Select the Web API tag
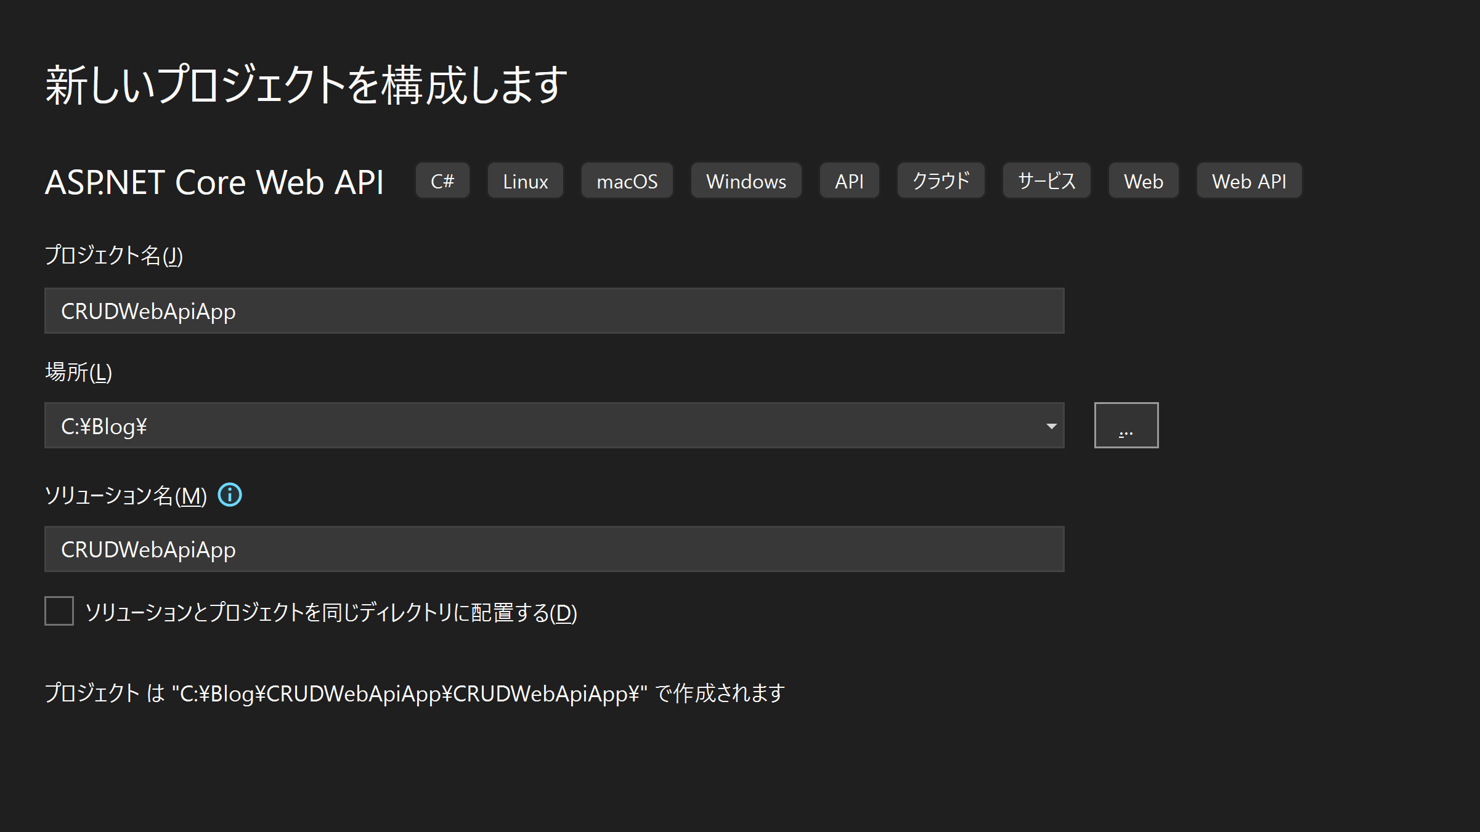This screenshot has width=1480, height=832. tap(1248, 181)
